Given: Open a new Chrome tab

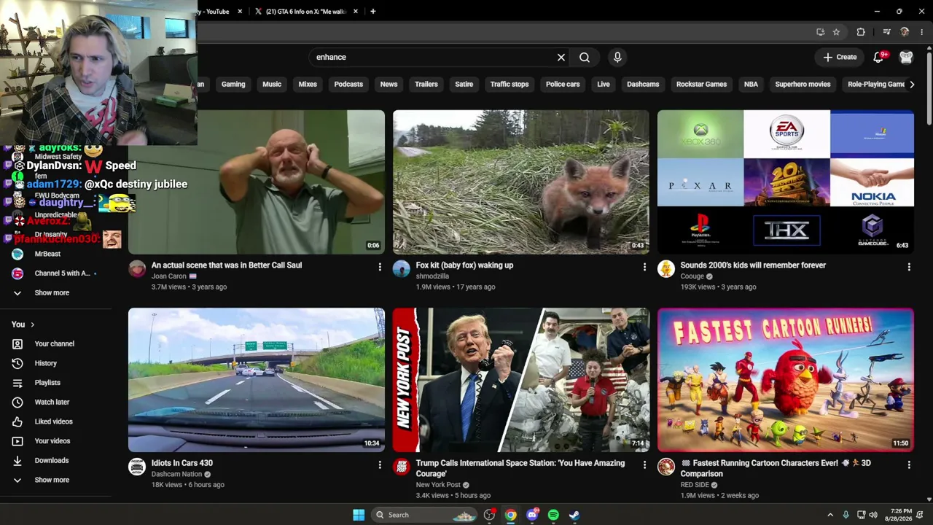Looking at the screenshot, I should point(372,12).
